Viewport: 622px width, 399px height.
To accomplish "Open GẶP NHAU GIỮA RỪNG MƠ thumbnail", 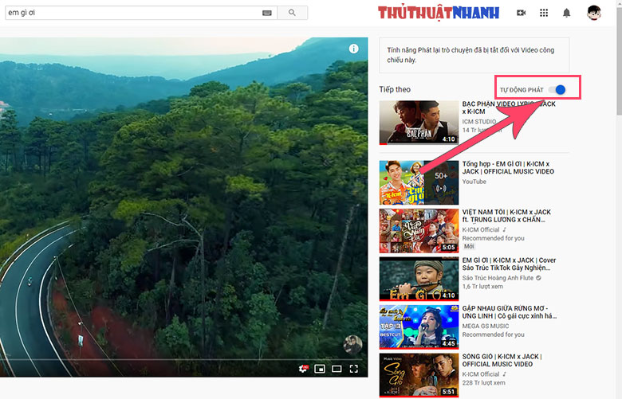I will pyautogui.click(x=419, y=327).
